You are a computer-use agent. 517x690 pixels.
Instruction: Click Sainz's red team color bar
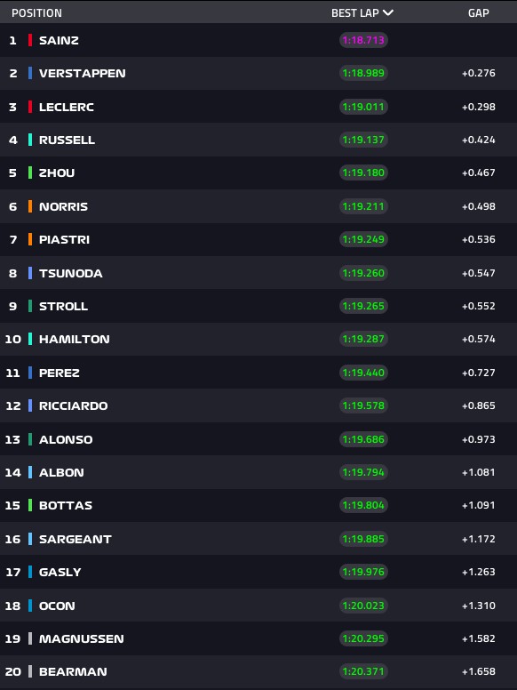pos(30,40)
